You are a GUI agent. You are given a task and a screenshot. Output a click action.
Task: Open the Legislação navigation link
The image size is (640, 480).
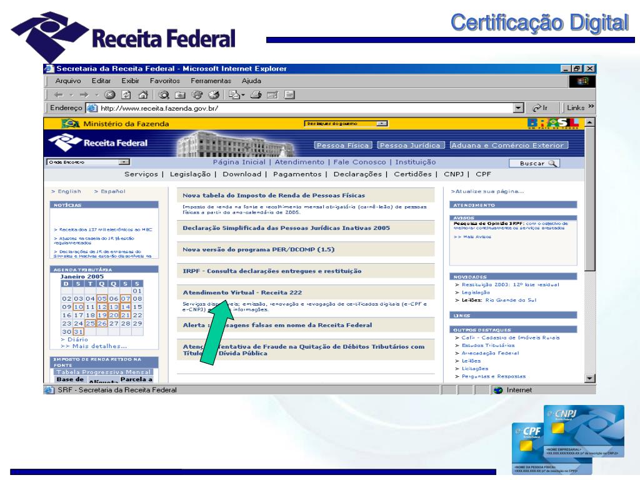tap(190, 174)
